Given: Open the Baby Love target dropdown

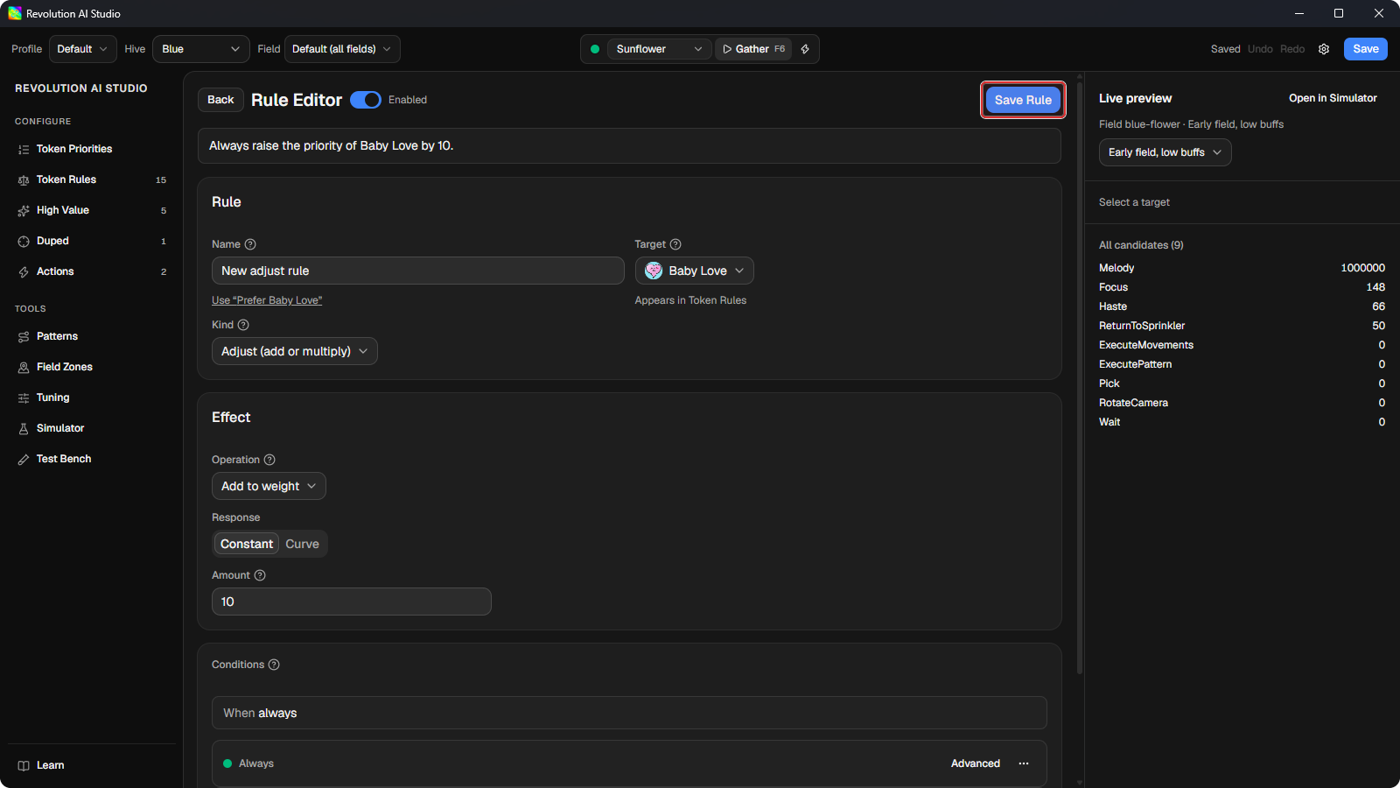Looking at the screenshot, I should point(695,271).
